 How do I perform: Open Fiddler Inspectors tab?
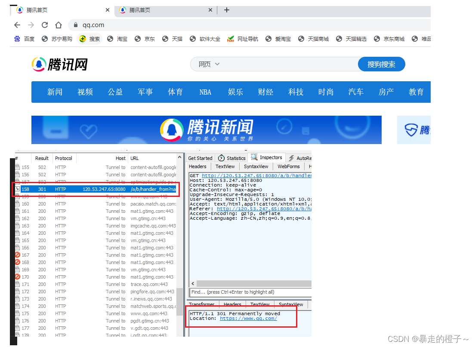tap(267, 157)
